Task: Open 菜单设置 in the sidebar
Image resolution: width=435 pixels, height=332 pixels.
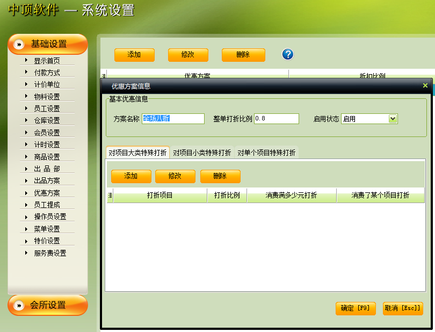Action: pos(47,229)
